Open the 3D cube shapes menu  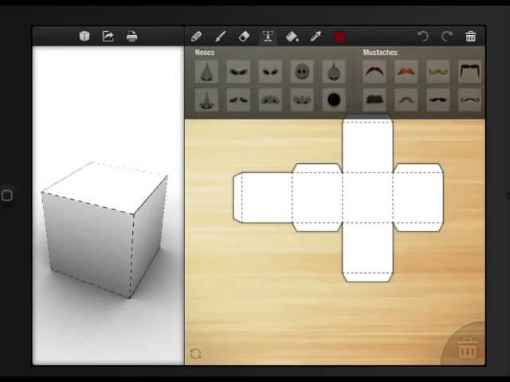84,36
